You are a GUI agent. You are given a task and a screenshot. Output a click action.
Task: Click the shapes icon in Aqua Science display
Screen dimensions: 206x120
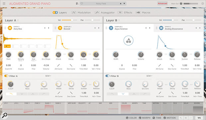129,41
